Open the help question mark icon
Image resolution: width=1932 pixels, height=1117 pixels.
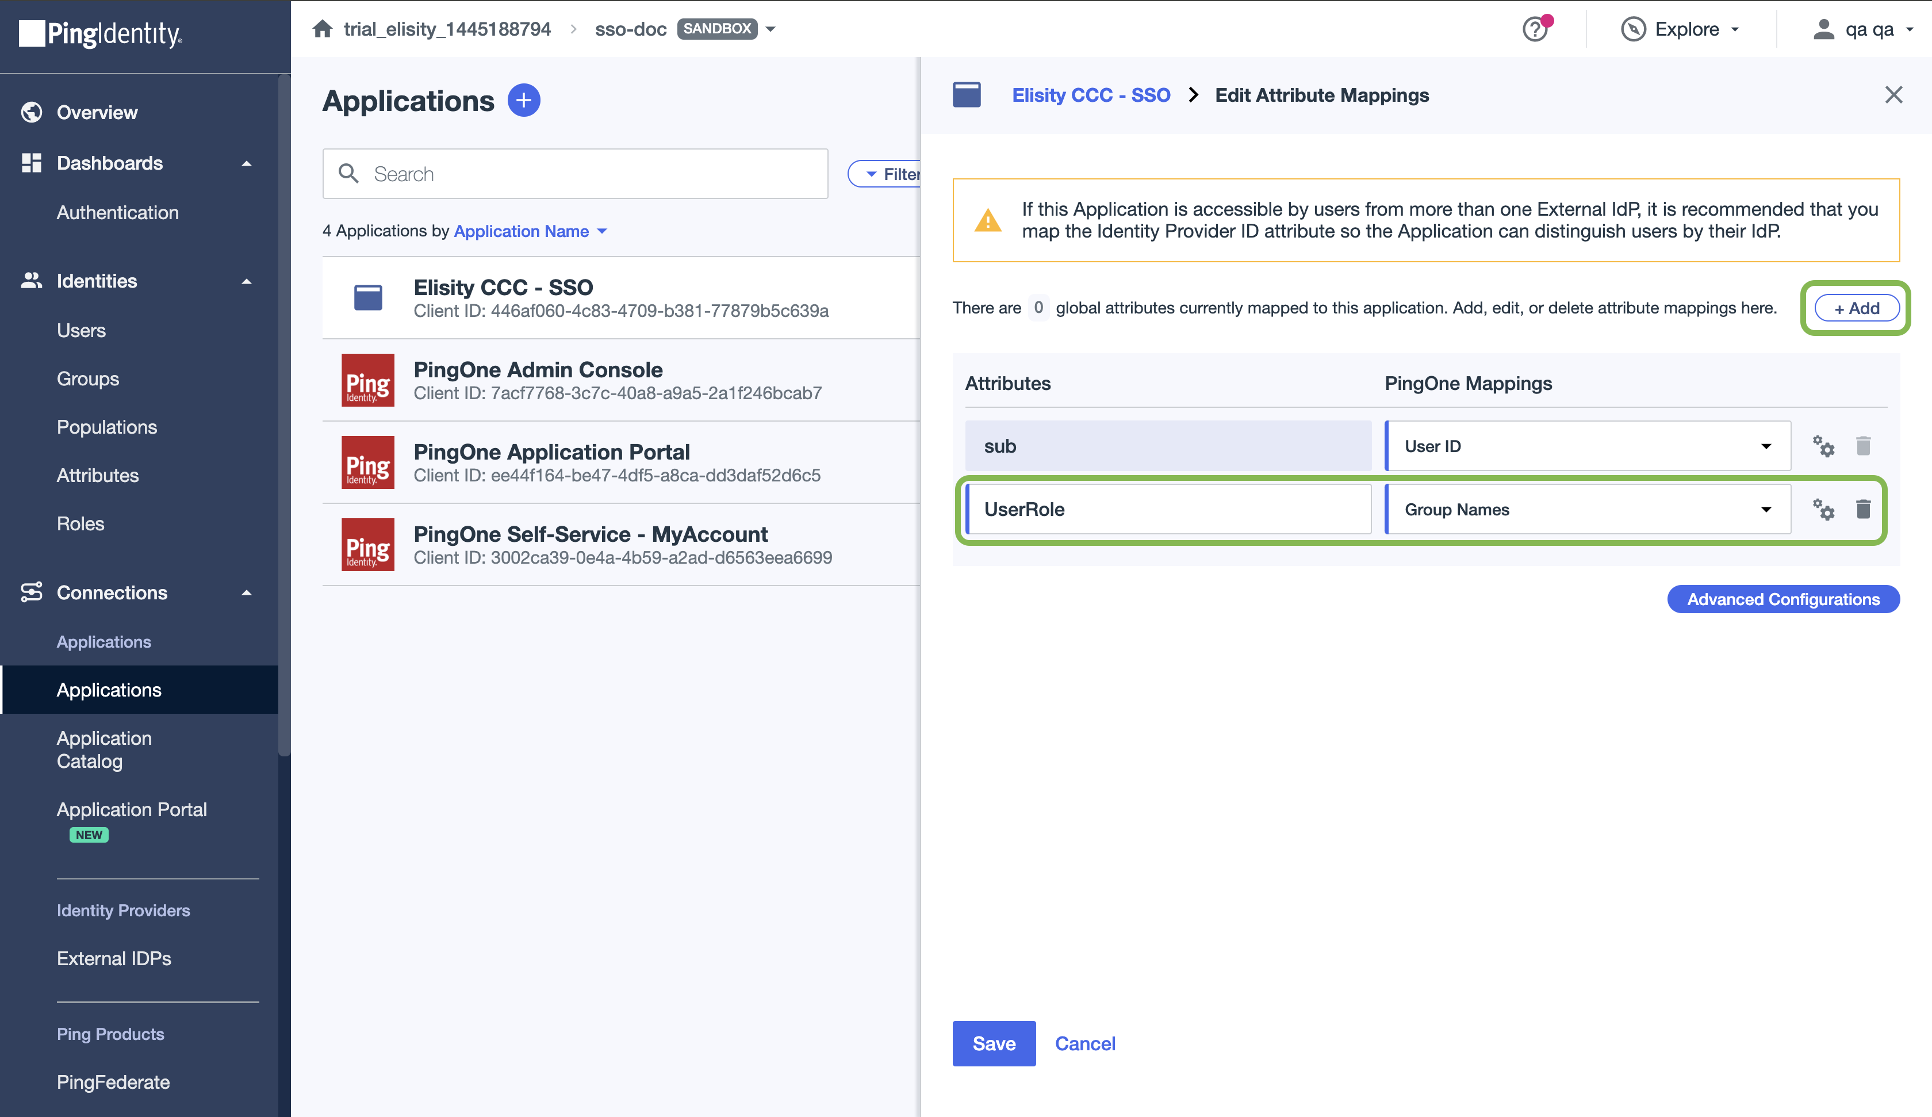[1535, 29]
